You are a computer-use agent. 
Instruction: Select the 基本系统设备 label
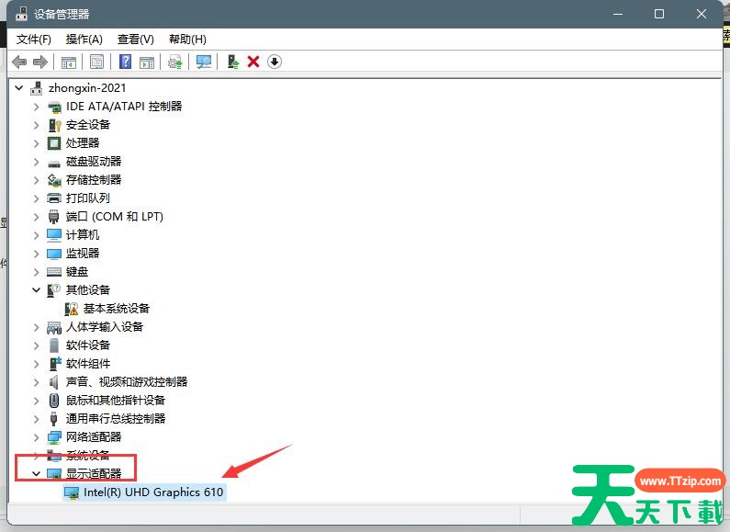tap(117, 309)
